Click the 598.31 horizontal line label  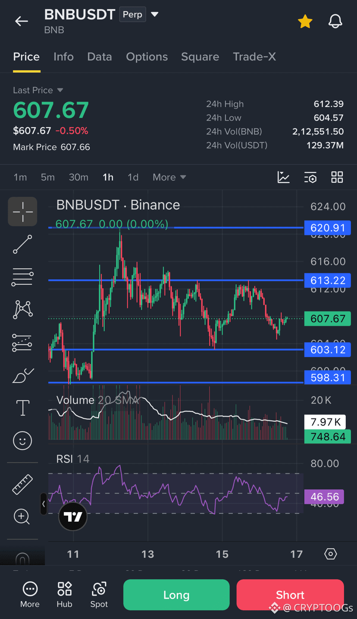327,378
